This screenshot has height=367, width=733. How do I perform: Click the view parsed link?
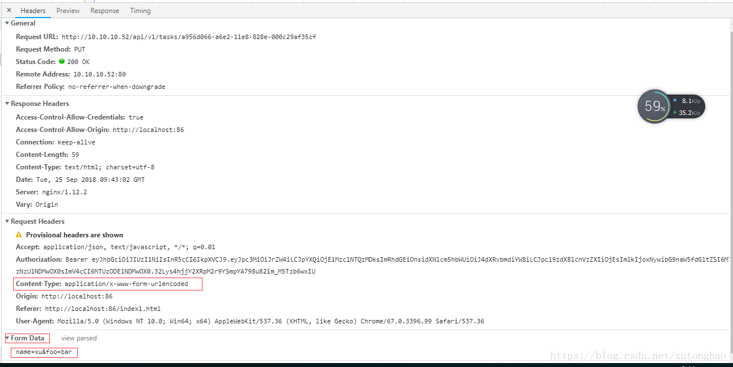coord(79,338)
